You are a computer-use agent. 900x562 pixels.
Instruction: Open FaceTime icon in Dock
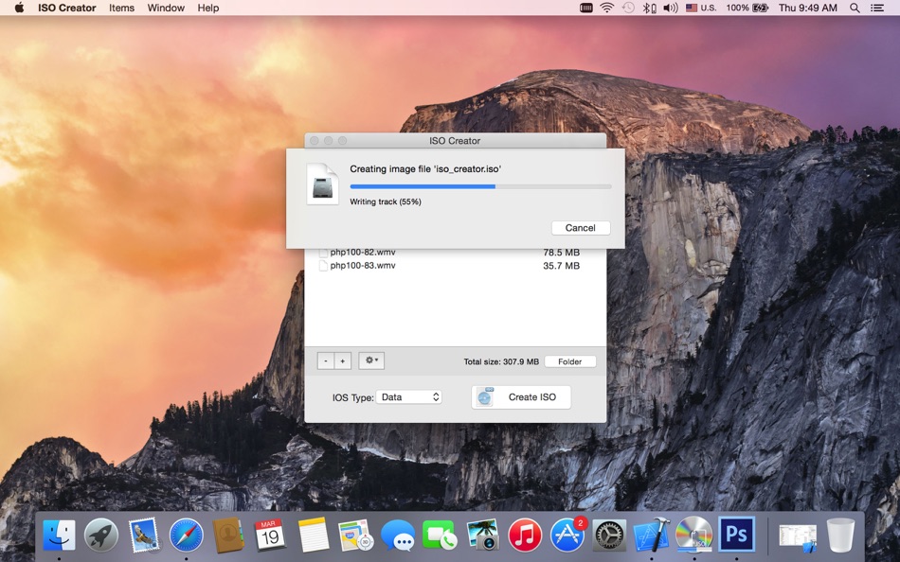point(440,536)
